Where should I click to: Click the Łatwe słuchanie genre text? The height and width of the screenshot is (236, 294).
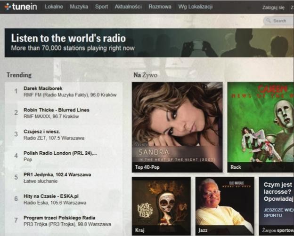(41, 181)
